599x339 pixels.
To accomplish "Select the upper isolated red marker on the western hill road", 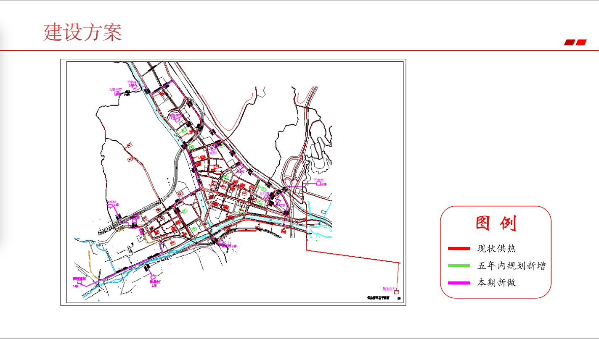I will point(130,145).
